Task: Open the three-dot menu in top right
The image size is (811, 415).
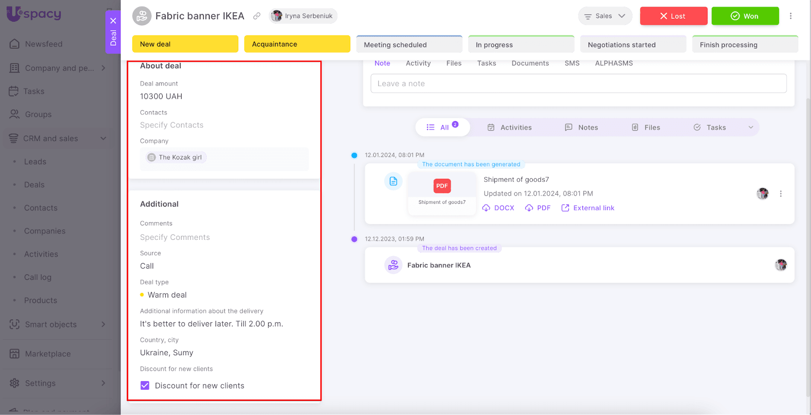Action: pos(790,16)
